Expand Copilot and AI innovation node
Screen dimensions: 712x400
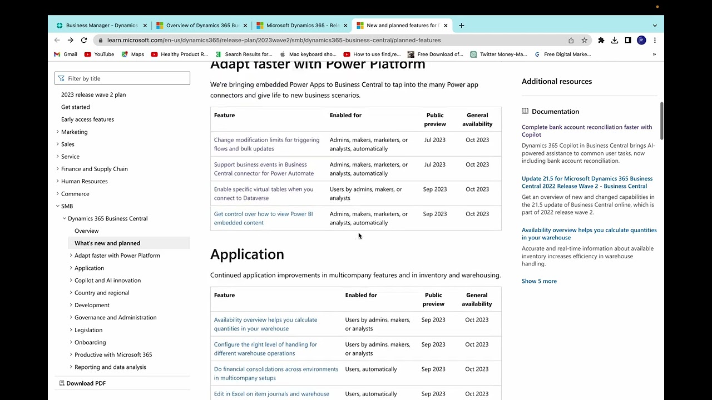71,281
